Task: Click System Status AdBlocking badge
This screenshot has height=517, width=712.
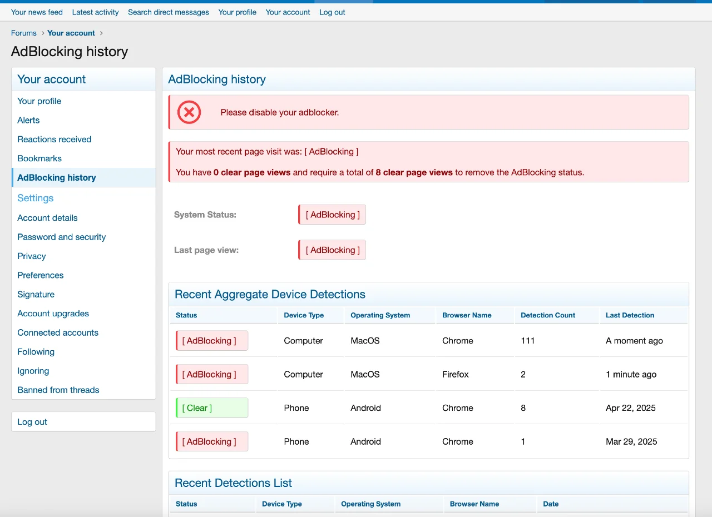Action: (333, 215)
